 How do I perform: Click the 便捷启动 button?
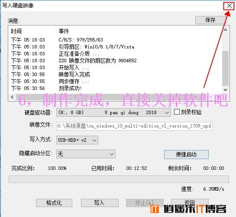tap(186, 154)
